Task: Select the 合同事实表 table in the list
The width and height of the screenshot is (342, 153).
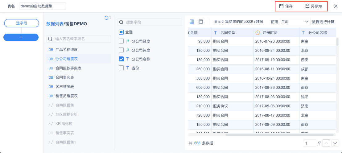Action: [x=64, y=77]
